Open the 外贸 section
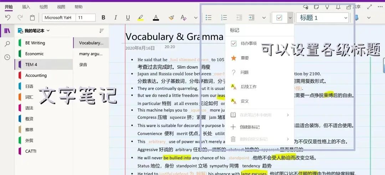The width and height of the screenshot is (385, 175). click(44, 140)
